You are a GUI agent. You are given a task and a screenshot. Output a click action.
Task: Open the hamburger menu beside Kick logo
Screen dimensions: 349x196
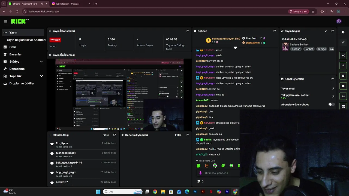coord(6,21)
